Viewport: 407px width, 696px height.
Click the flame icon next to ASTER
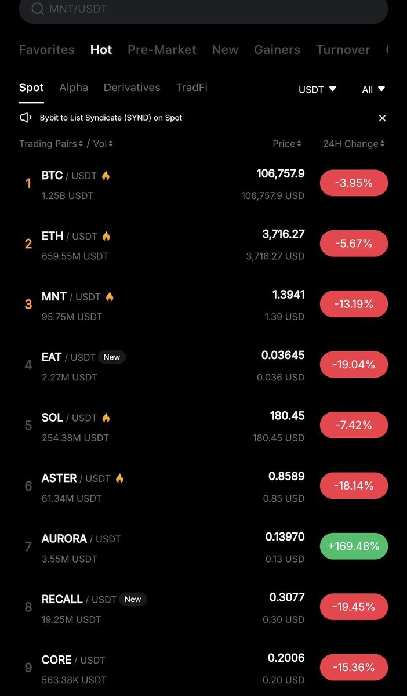click(119, 478)
